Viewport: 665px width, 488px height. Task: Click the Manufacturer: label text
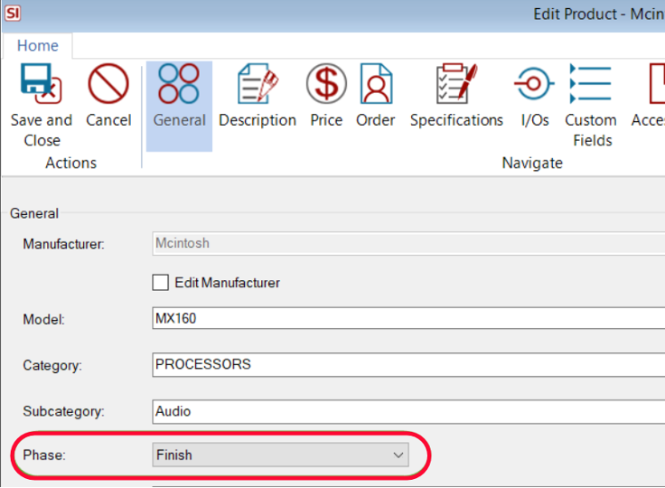coord(63,244)
